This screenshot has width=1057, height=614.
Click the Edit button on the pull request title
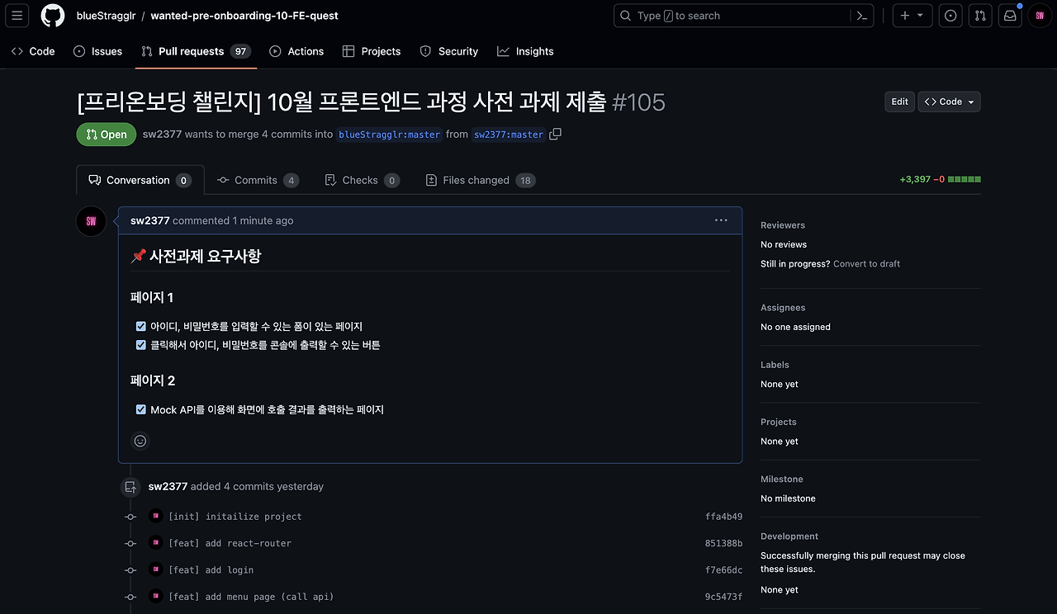pos(899,101)
